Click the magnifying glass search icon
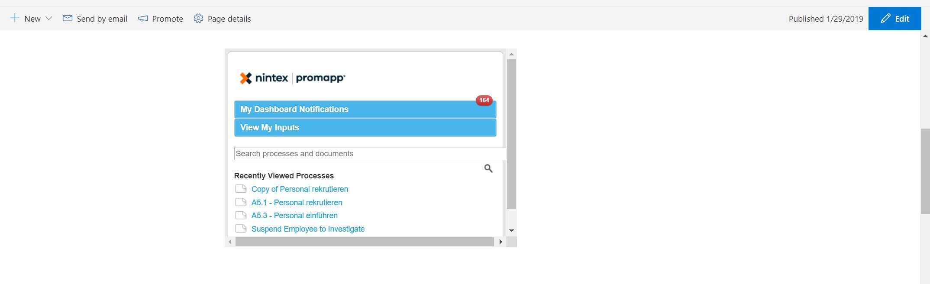Image resolution: width=930 pixels, height=284 pixels. pyautogui.click(x=488, y=168)
